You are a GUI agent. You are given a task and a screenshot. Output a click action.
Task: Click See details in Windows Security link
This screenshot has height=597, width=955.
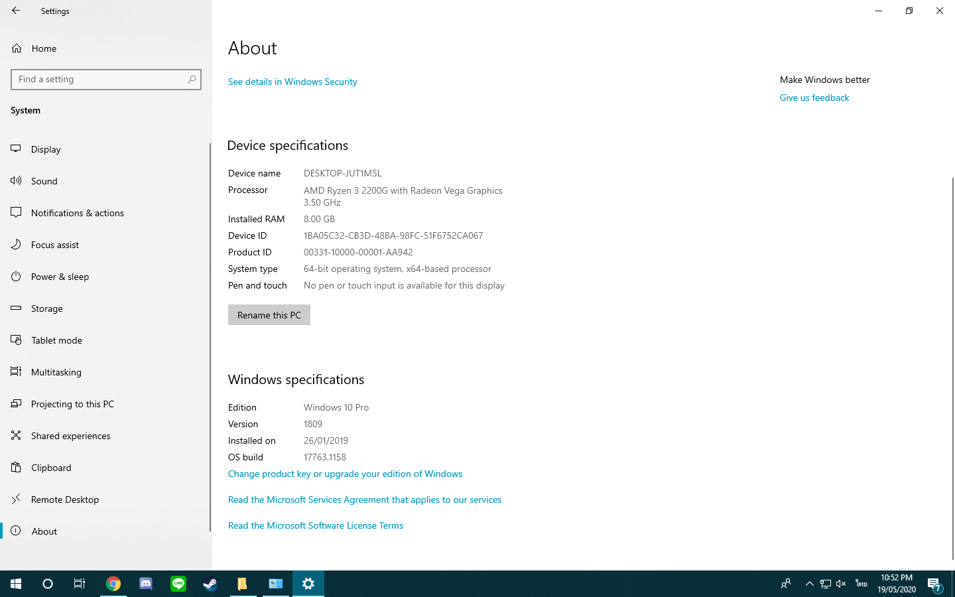point(292,82)
